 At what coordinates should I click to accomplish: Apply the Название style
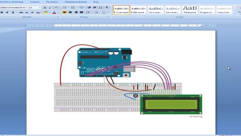point(190,10)
